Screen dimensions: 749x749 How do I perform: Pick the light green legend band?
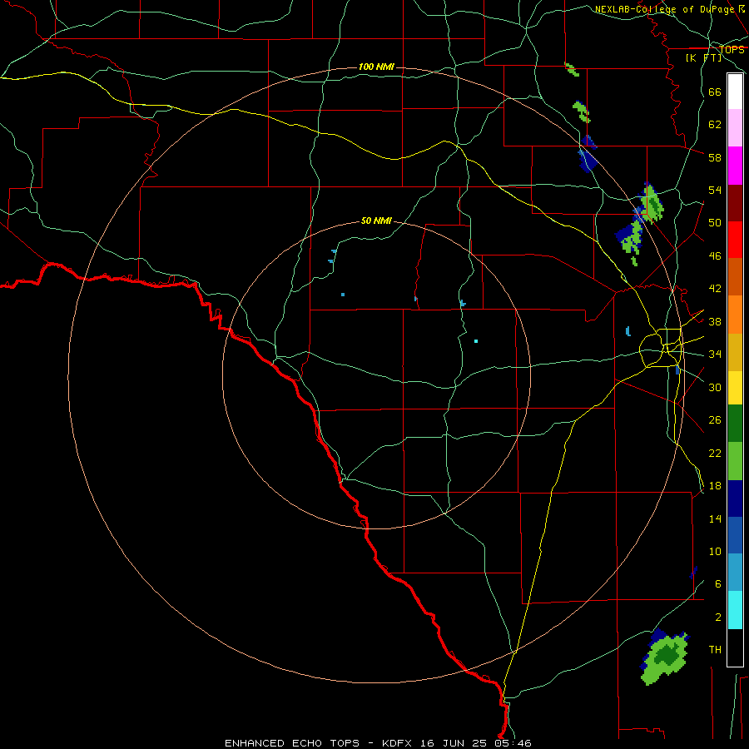click(x=735, y=461)
